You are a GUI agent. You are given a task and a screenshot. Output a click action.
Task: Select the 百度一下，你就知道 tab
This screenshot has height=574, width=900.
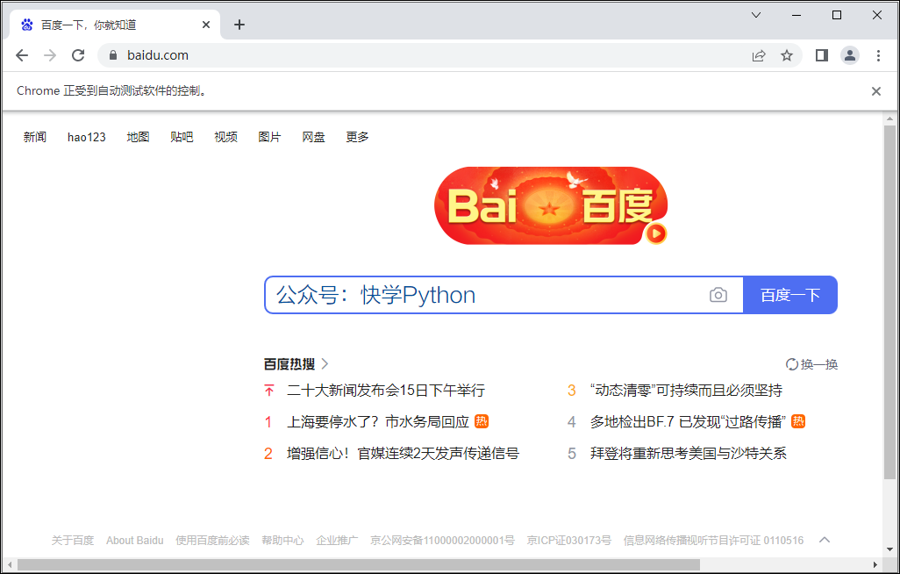tap(115, 25)
